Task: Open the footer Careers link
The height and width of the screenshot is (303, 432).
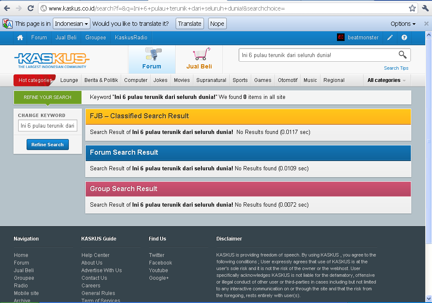Action: (91, 286)
